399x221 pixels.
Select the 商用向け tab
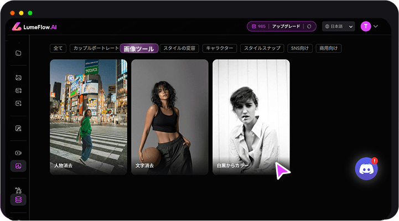pyautogui.click(x=329, y=48)
